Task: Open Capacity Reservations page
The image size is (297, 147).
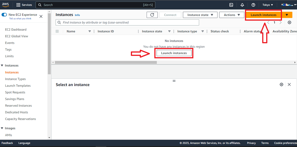Action: click(21, 119)
